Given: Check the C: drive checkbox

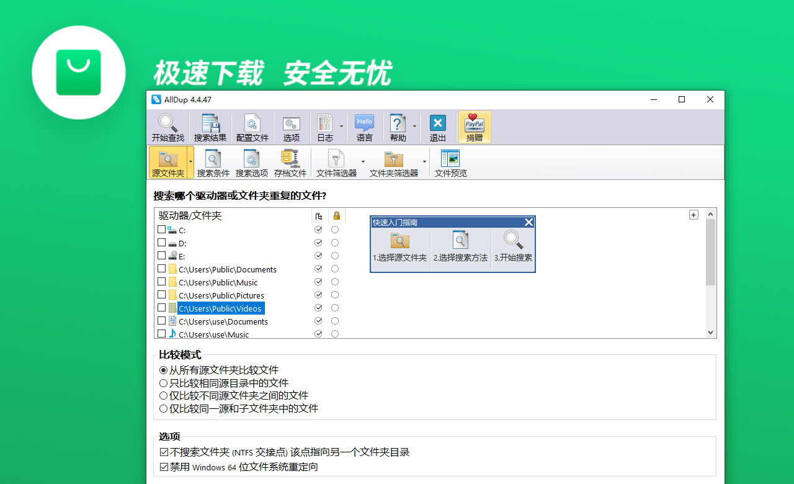Looking at the screenshot, I should tap(163, 230).
